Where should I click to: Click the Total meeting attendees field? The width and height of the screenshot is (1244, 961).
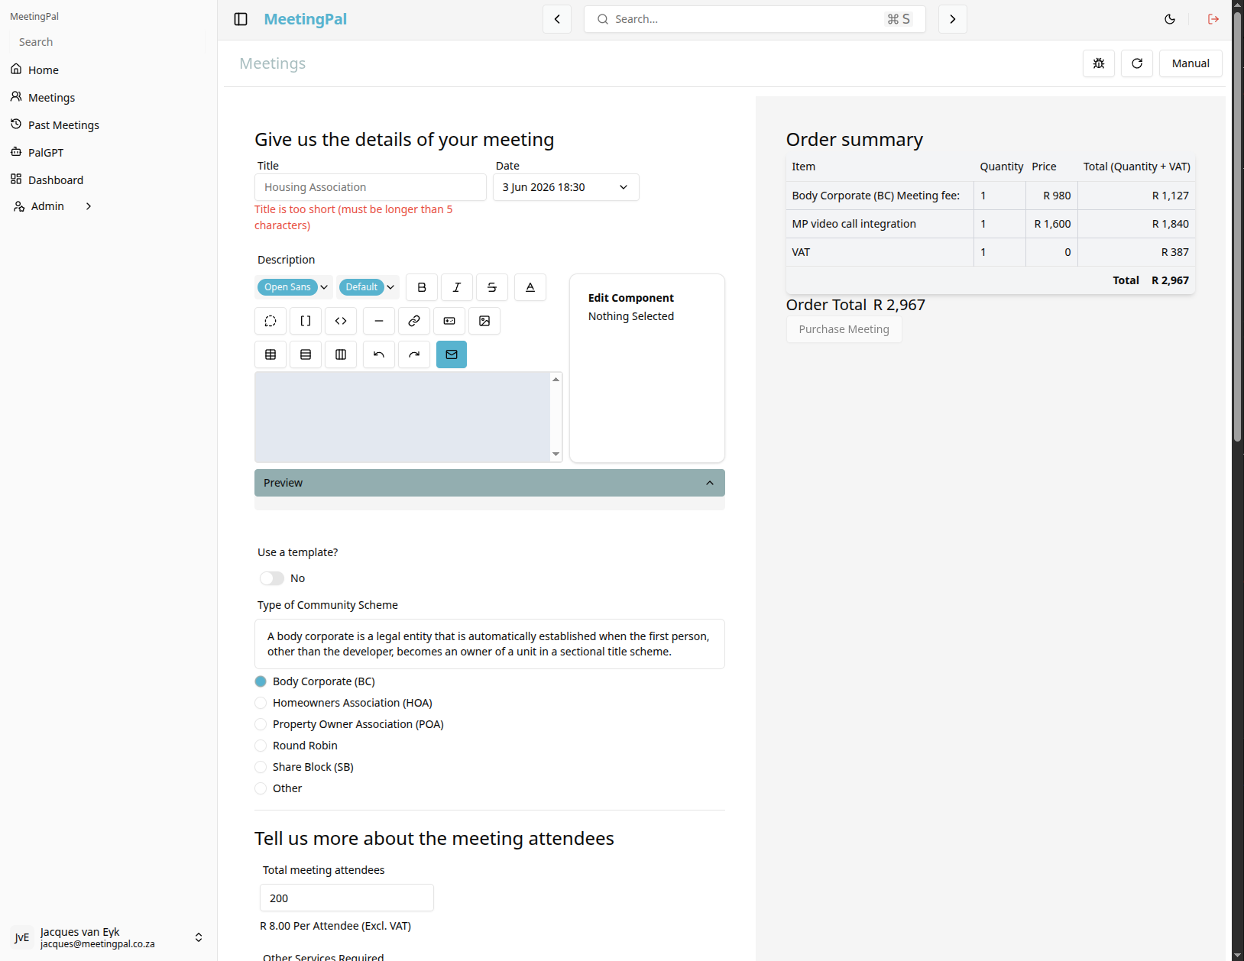click(347, 898)
